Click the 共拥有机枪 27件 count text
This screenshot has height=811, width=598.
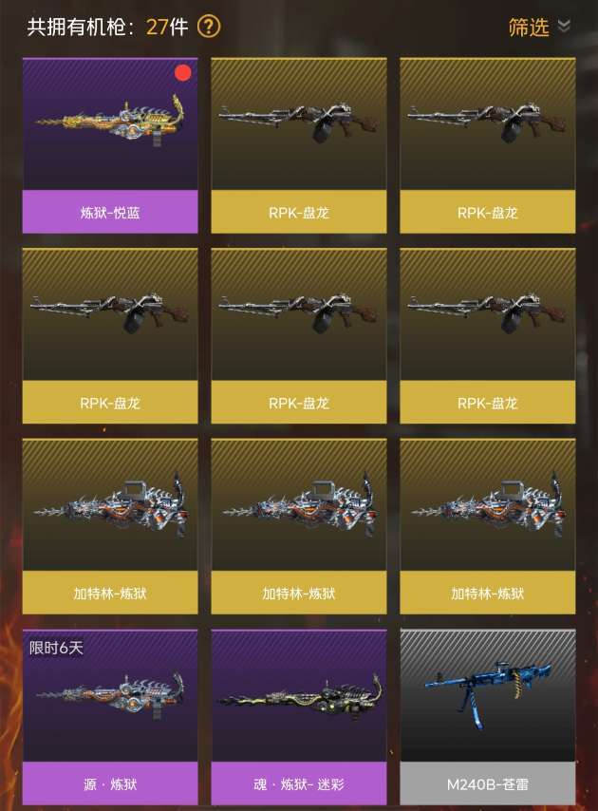(108, 27)
